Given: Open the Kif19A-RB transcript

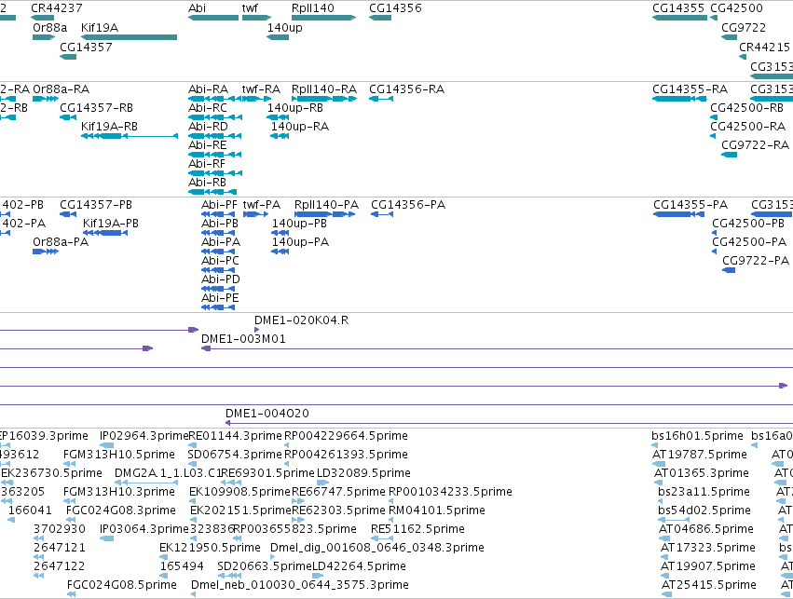Looking at the screenshot, I should [130, 136].
